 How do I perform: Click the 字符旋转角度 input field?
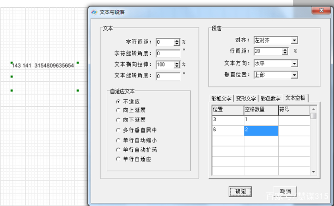pos(168,54)
